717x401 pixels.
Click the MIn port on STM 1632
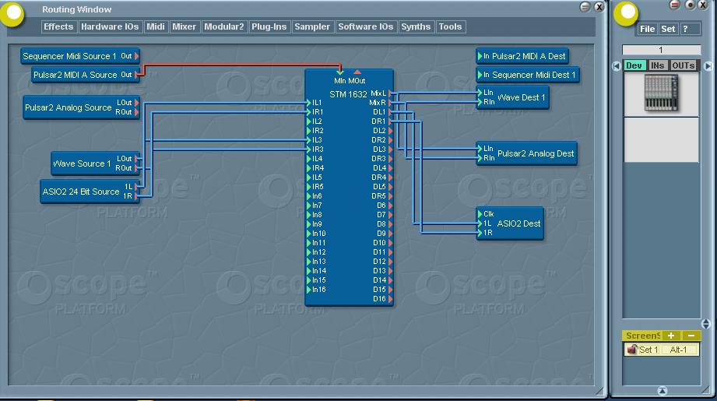point(339,72)
